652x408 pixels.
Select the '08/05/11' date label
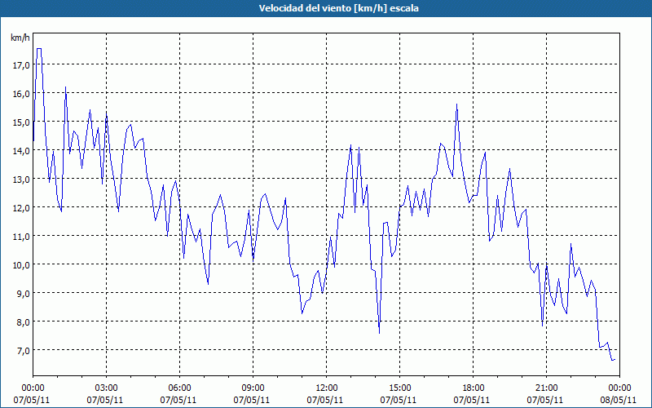coord(619,400)
